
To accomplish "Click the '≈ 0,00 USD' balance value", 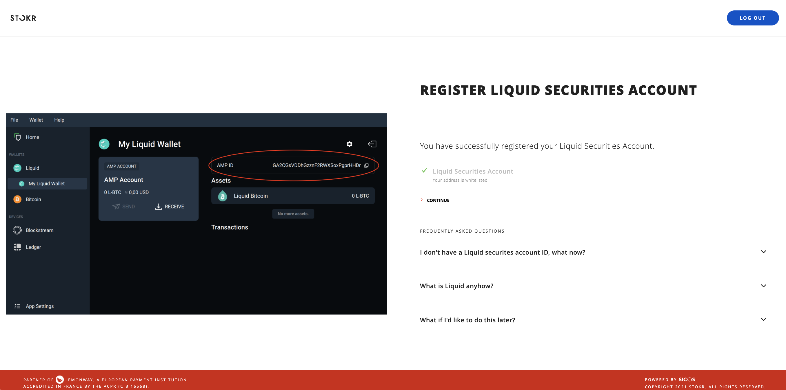I will coord(137,192).
